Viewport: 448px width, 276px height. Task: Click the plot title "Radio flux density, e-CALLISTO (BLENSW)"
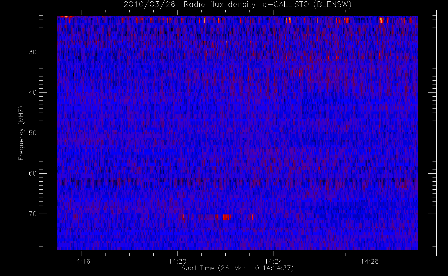[x=267, y=5]
